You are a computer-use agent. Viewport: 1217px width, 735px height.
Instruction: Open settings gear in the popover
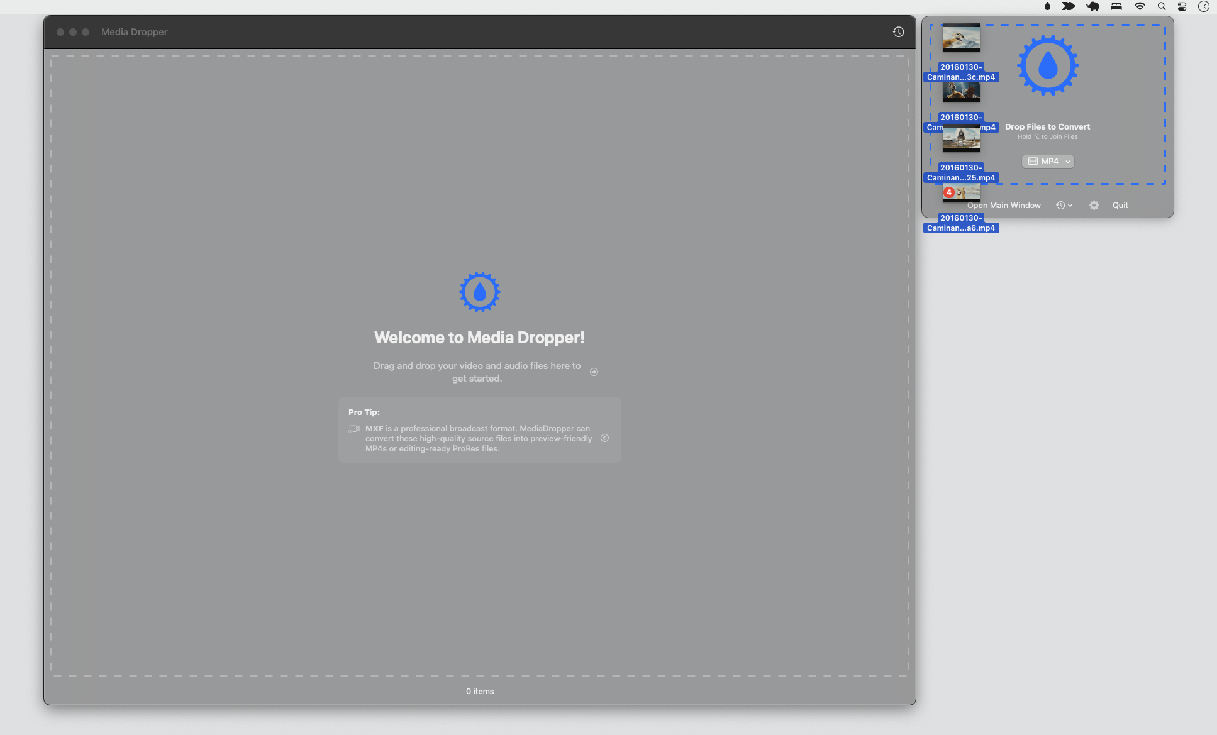(x=1094, y=206)
